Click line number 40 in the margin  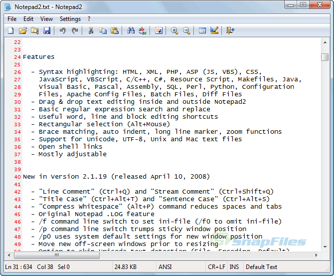tap(17, 177)
